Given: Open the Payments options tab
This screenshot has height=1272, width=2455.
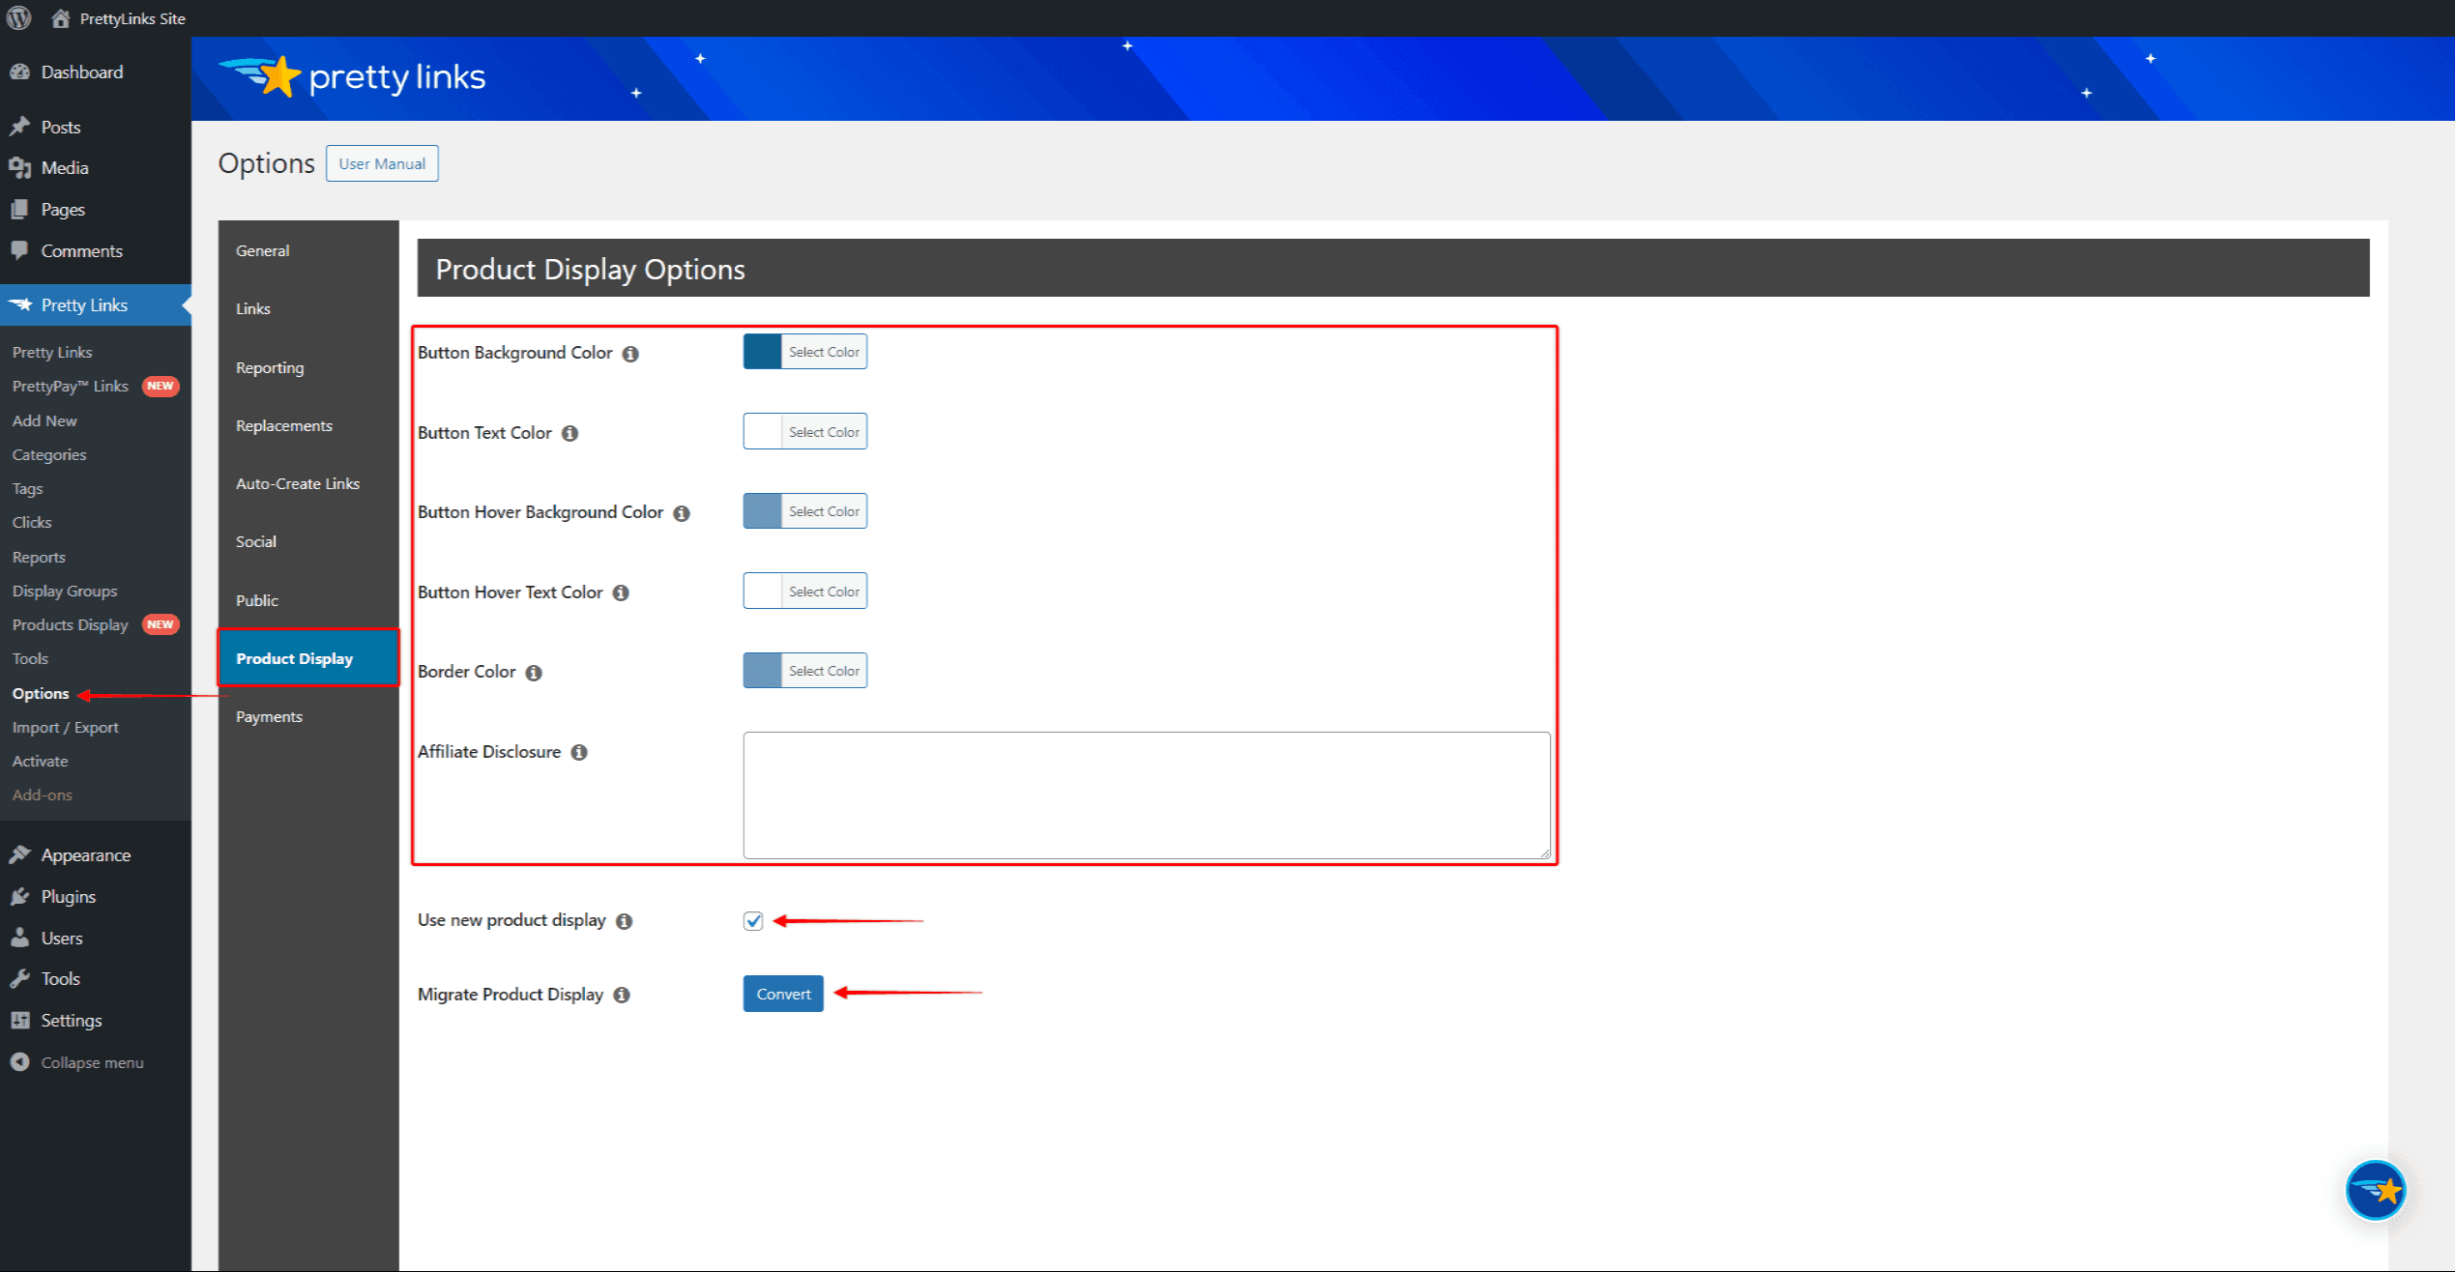Looking at the screenshot, I should tap(269, 716).
